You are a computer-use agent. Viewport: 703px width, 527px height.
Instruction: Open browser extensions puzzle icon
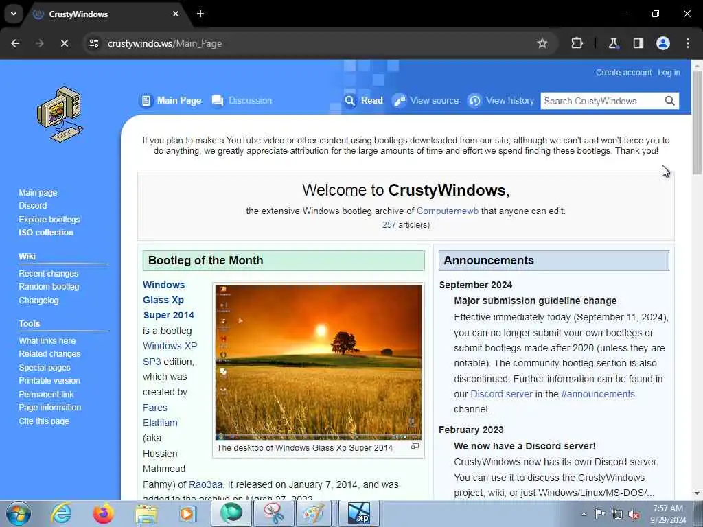577,43
